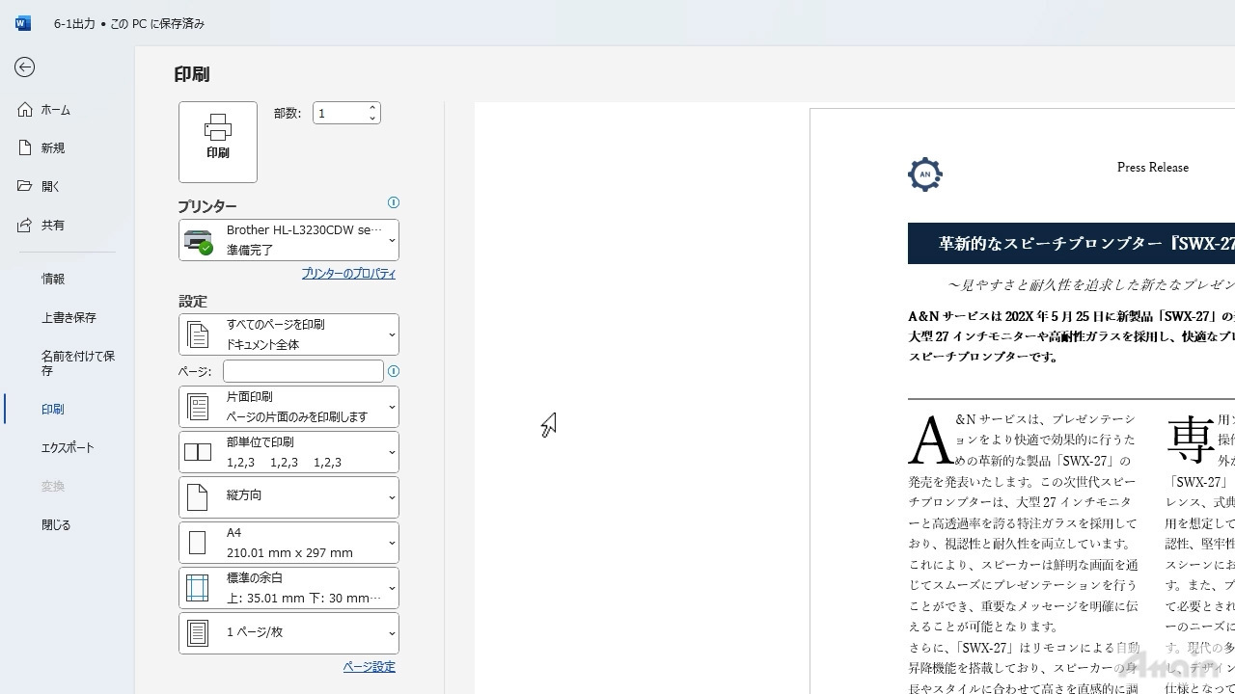The height and width of the screenshot is (694, 1235).
Task: Click the 革新的なスピーチプロンプター title banner
Action: tap(1071, 244)
